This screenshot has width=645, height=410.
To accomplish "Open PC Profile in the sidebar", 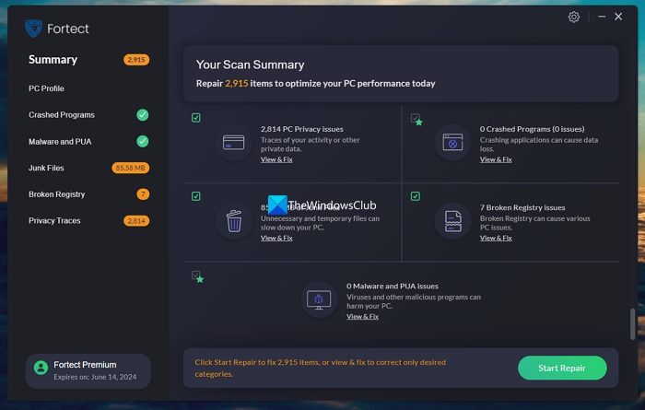I will [x=46, y=88].
